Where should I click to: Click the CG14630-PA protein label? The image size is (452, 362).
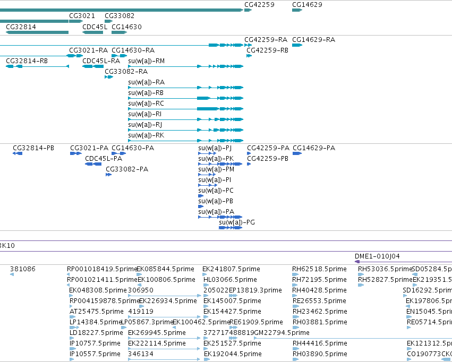133,148
